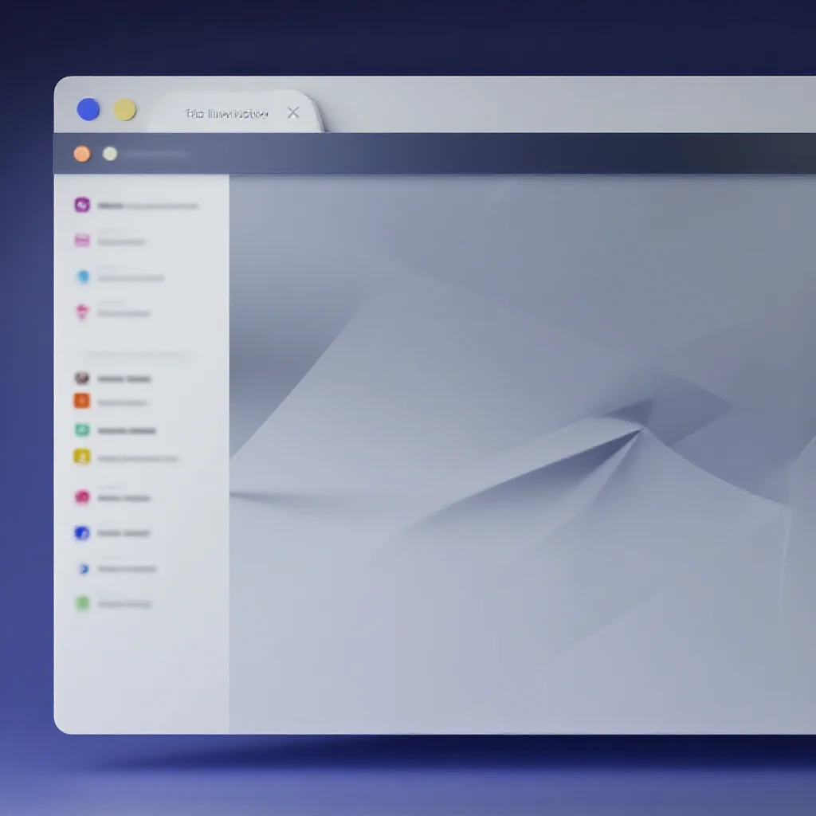The width and height of the screenshot is (816, 816).
Task: Choose the royal blue round sidebar icon
Action: pyautogui.click(x=82, y=533)
